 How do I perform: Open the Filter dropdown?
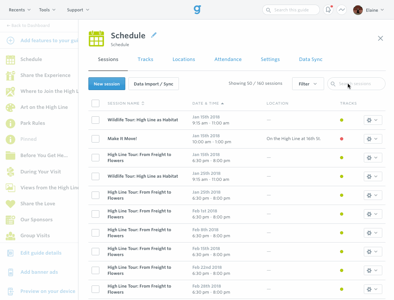click(x=308, y=84)
